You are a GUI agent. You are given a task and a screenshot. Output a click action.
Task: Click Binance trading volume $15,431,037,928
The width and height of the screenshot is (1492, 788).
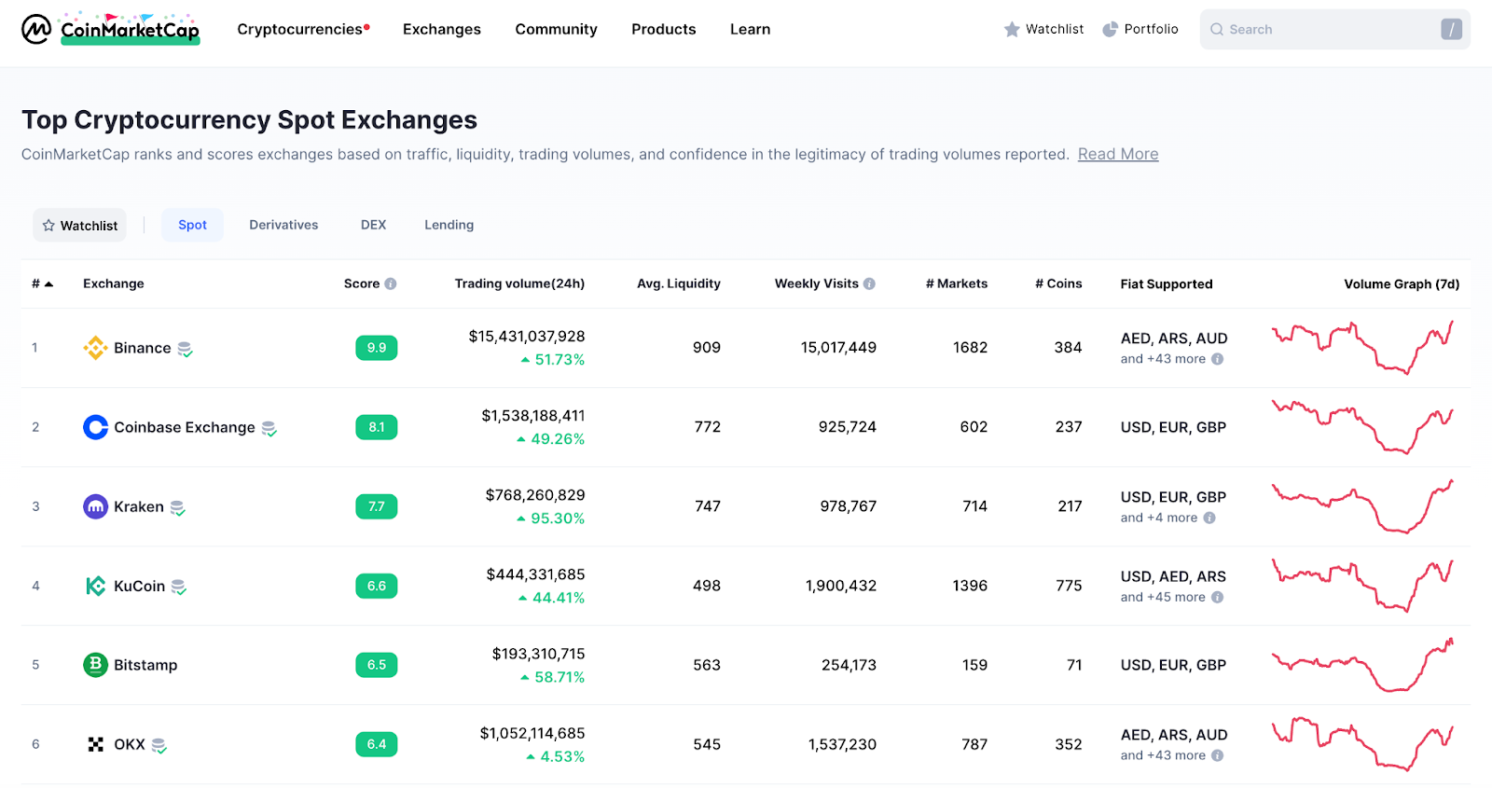(x=527, y=336)
